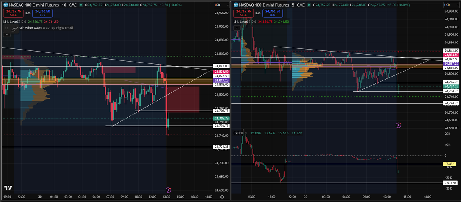The height and width of the screenshot is (202, 461).
Task: Click the green 24,767.25 price label on right axis
Action: pyautogui.click(x=451, y=87)
